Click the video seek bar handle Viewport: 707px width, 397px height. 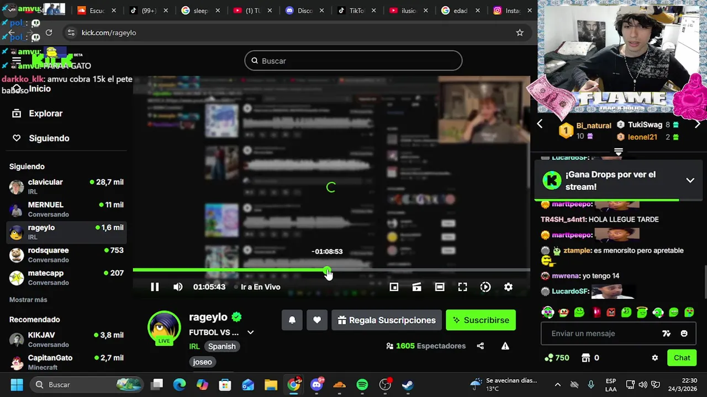(x=327, y=270)
